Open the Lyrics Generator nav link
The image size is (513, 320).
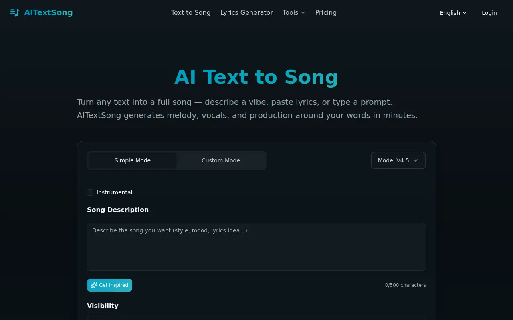pyautogui.click(x=246, y=13)
